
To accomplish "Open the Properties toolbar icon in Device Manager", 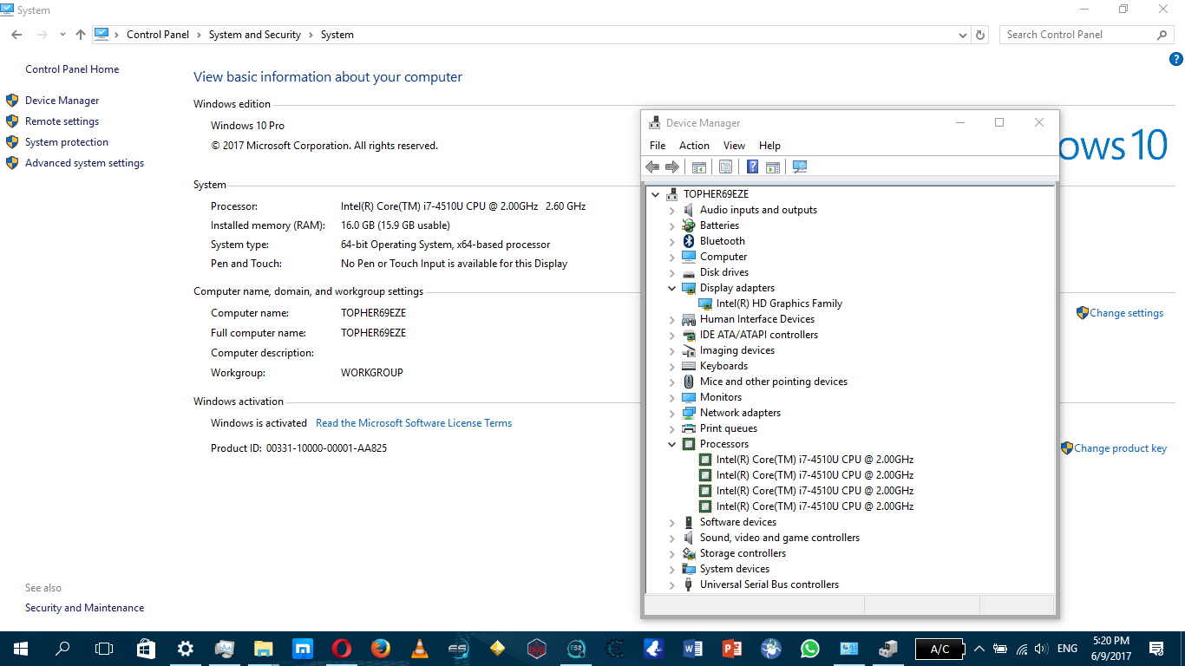I will (726, 167).
